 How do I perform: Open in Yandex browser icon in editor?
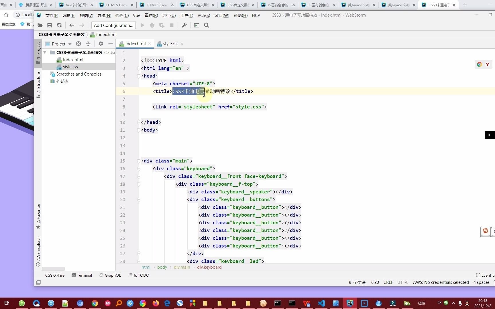tap(487, 64)
